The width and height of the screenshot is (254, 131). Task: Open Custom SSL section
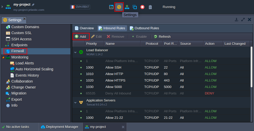click(x=21, y=33)
